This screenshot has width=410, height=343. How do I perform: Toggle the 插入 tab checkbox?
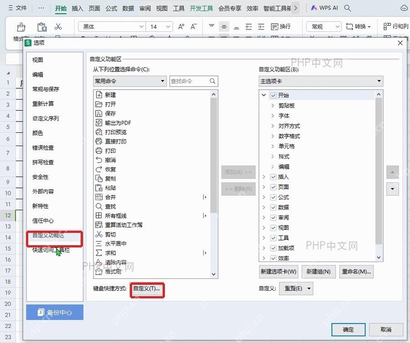click(x=273, y=177)
